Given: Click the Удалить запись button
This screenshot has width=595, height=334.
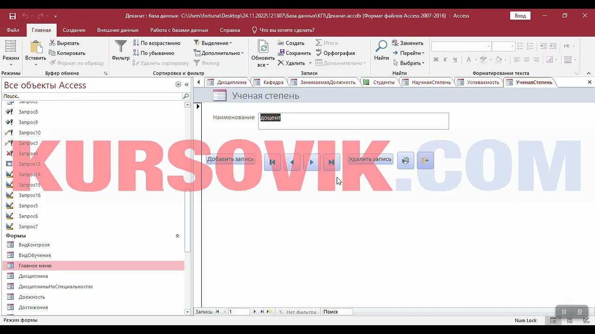Looking at the screenshot, I should 370,159.
